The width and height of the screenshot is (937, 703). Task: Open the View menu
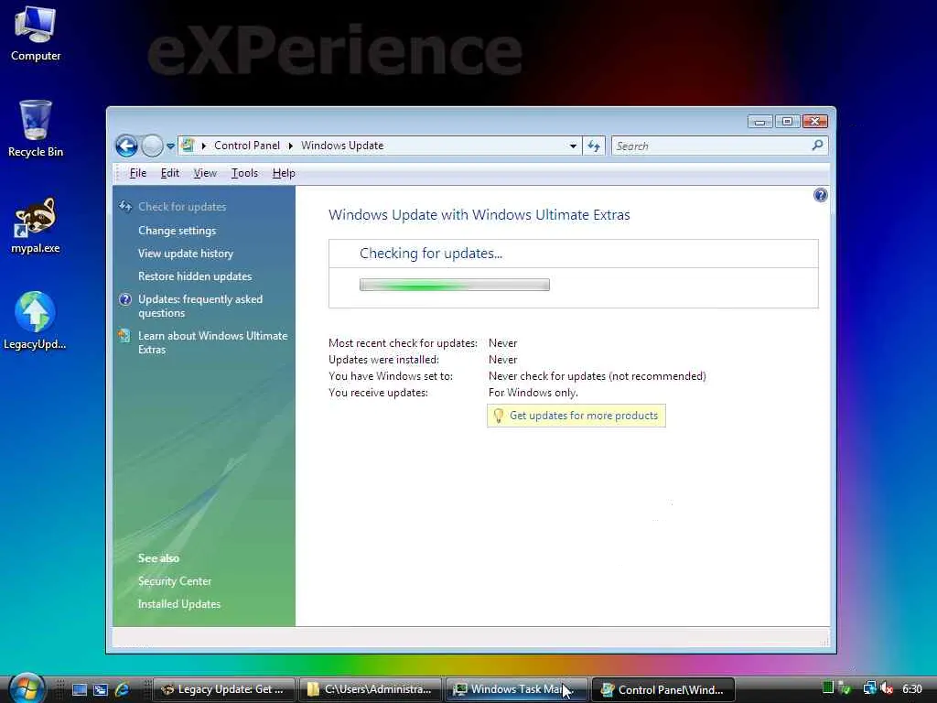click(x=205, y=173)
